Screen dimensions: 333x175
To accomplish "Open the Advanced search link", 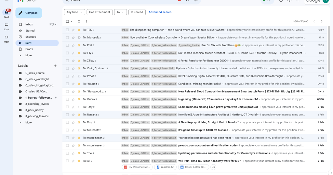I will [160, 12].
